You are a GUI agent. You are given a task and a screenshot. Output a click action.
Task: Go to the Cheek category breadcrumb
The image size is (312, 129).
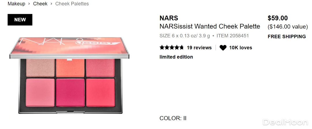[x=40, y=4]
